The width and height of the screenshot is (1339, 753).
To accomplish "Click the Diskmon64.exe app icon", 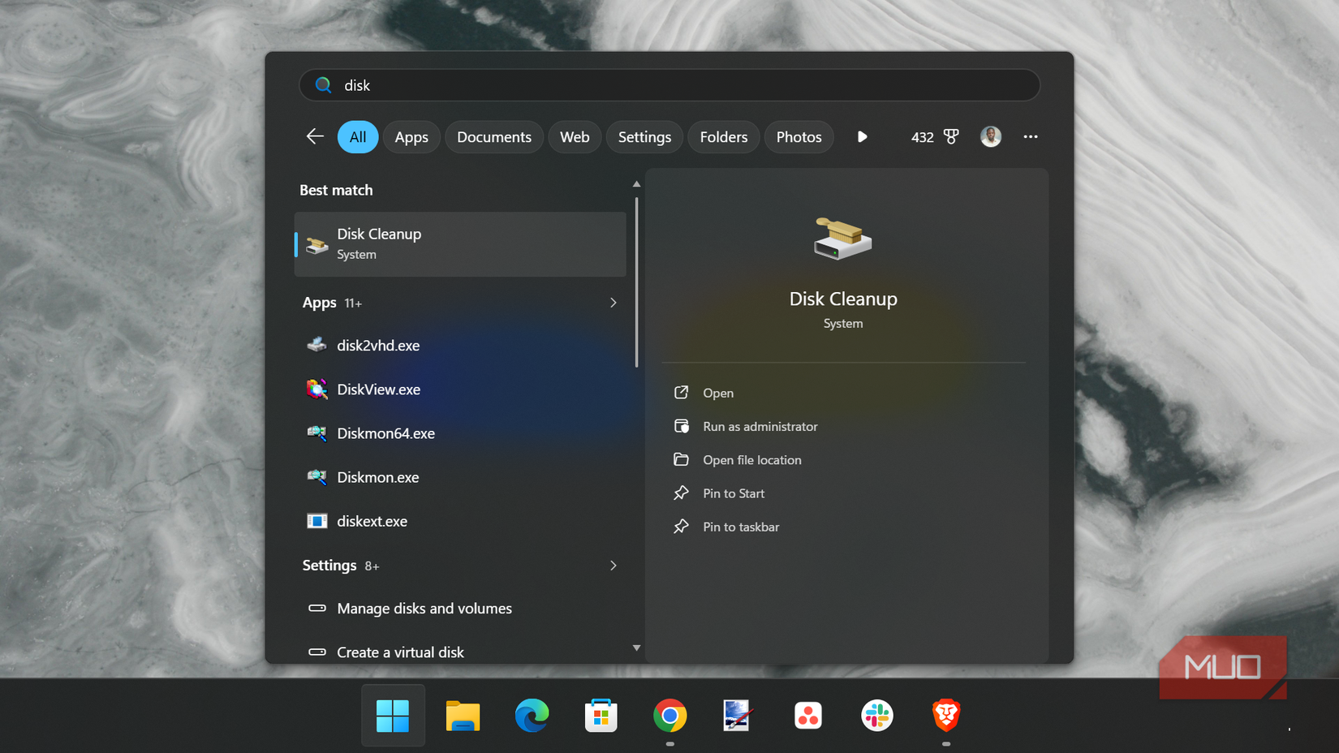I will tap(316, 433).
